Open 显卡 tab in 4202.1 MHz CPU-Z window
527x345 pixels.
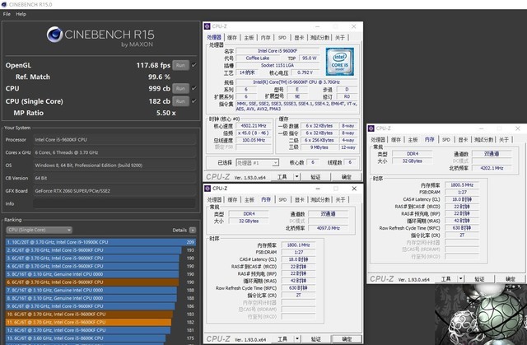coord(463,140)
